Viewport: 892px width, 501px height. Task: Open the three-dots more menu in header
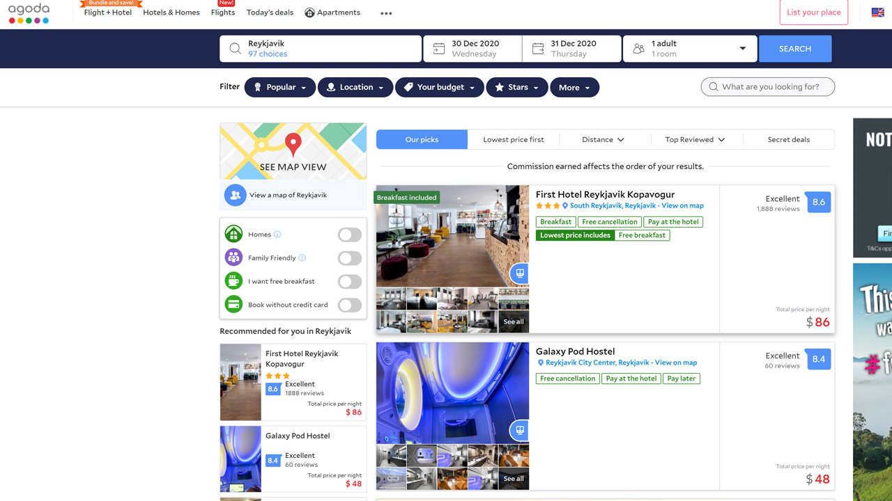386,13
